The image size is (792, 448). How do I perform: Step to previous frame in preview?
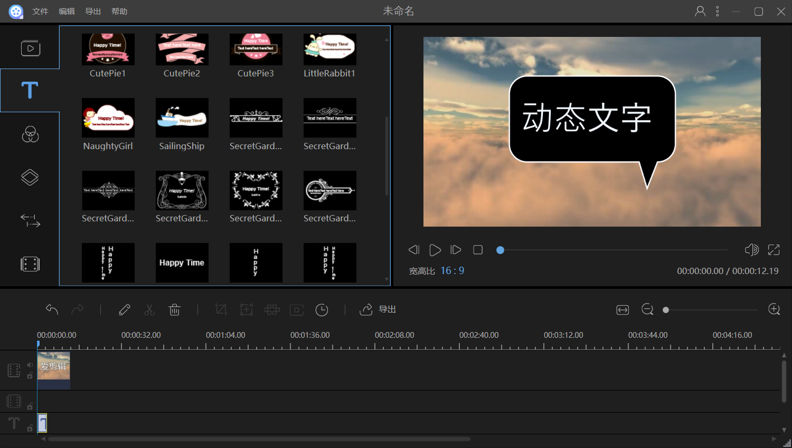pyautogui.click(x=414, y=250)
